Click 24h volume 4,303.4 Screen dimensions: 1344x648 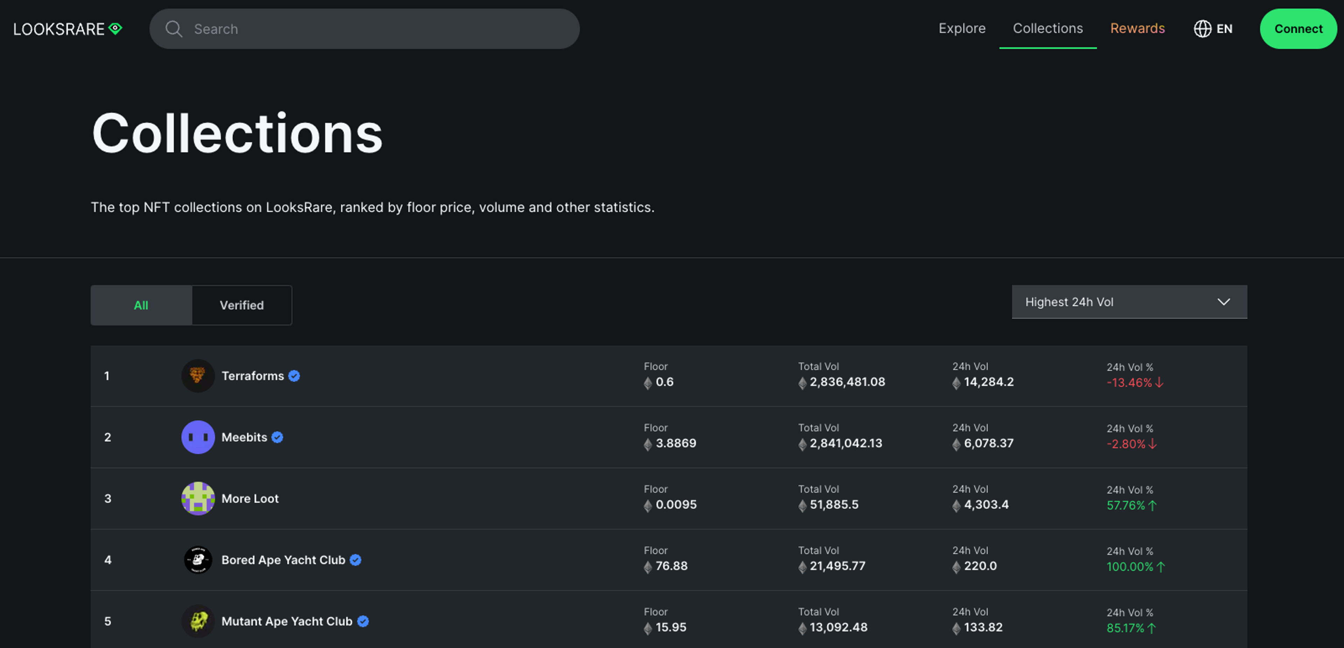986,505
